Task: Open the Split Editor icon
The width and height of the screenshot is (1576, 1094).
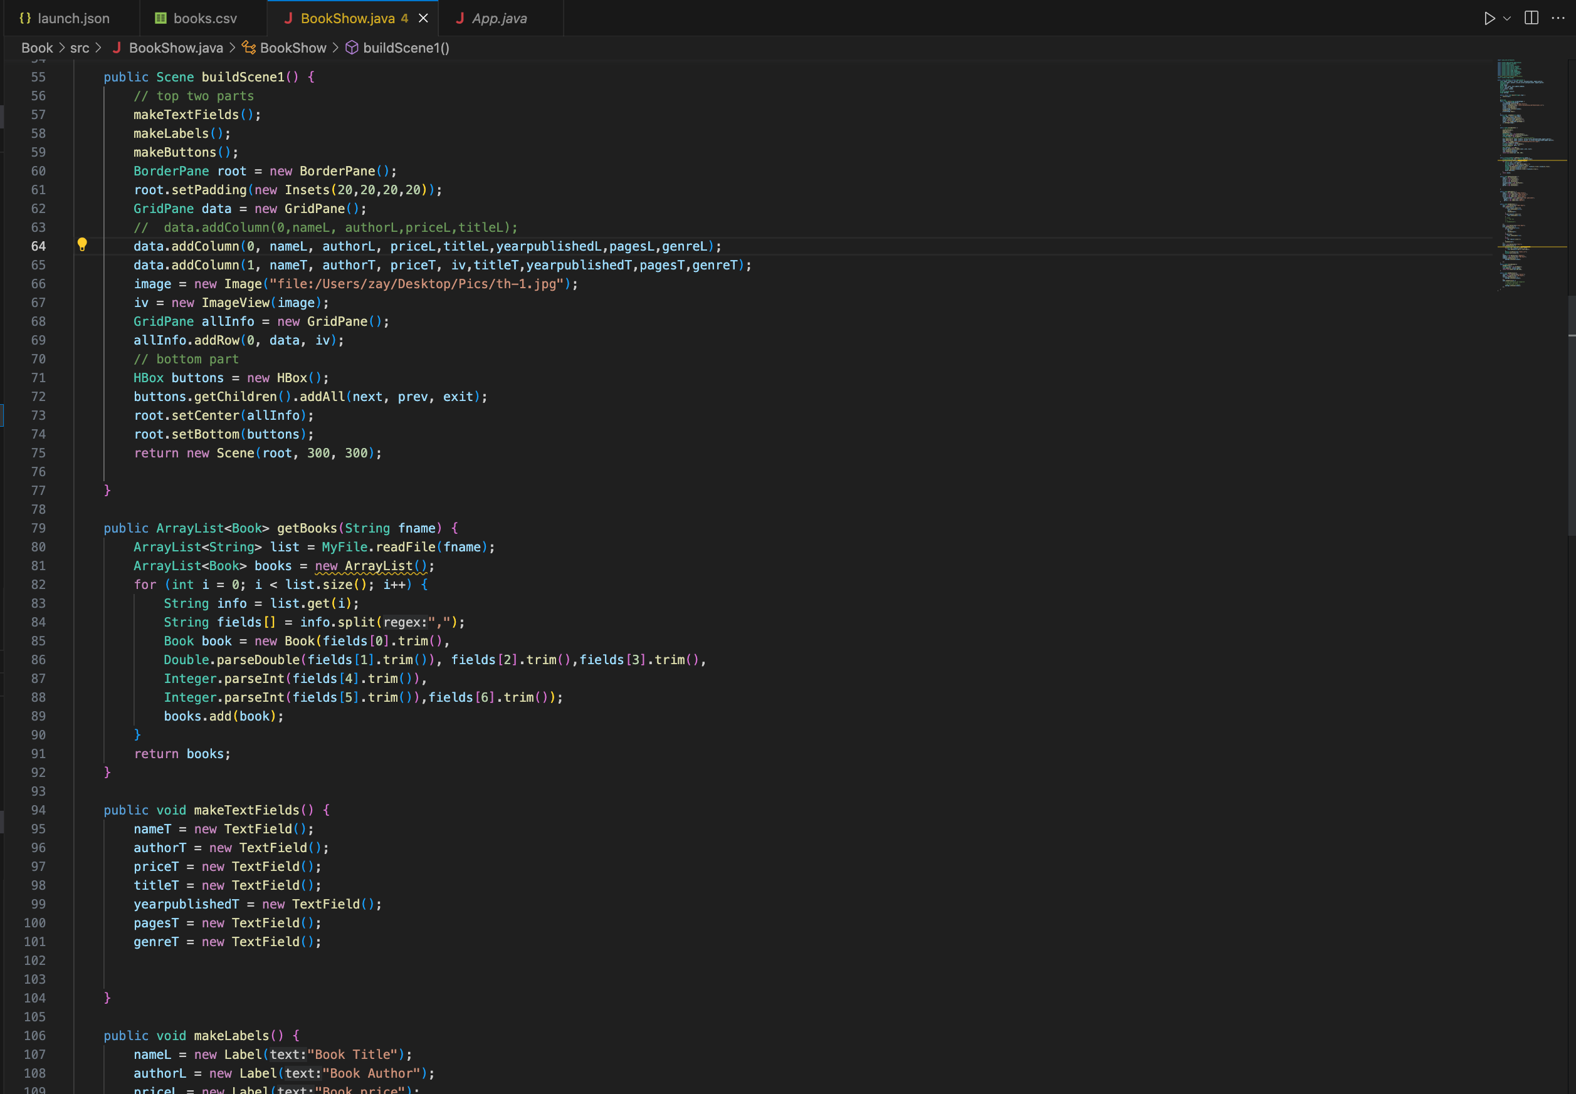Action: click(x=1530, y=19)
